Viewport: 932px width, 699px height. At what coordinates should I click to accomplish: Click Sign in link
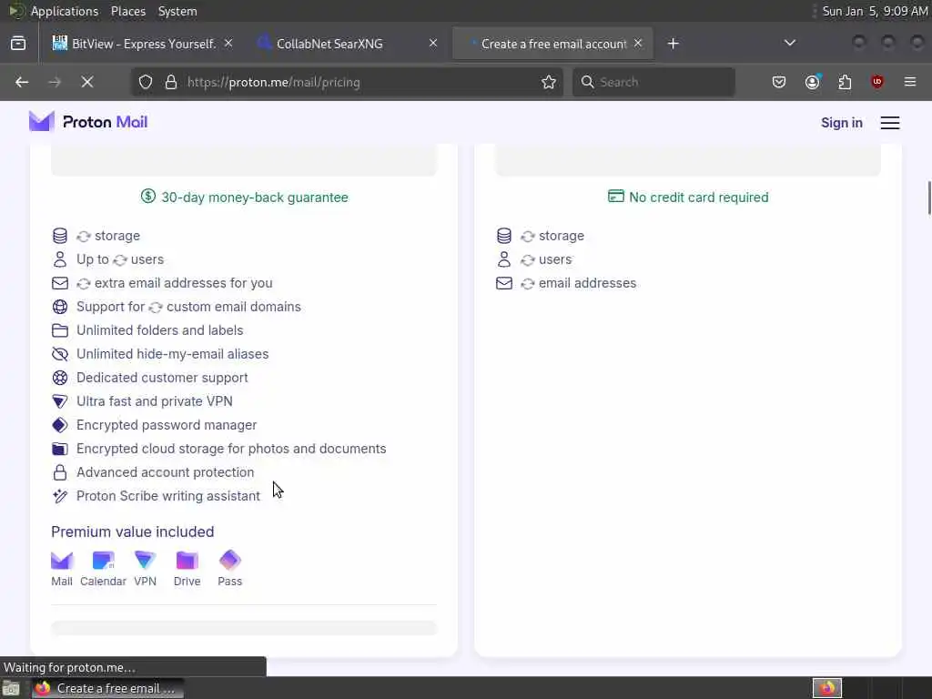click(x=841, y=123)
